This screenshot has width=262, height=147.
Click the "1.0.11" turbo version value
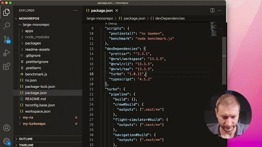click(x=136, y=74)
